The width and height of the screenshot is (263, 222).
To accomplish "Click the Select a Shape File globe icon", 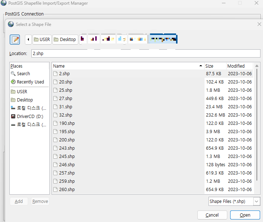I will pyautogui.click(x=11, y=24).
